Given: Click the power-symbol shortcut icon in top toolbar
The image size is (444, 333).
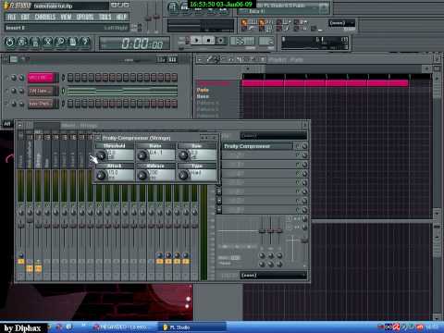Looking at the screenshot, I should [10, 42].
